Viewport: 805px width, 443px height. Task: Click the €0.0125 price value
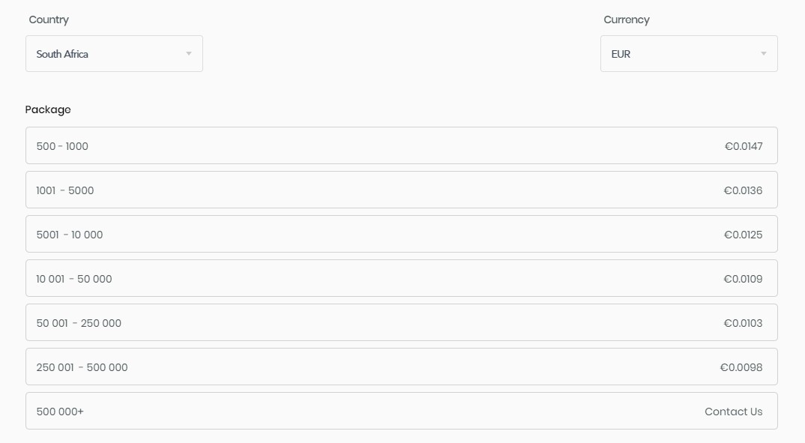pos(743,235)
